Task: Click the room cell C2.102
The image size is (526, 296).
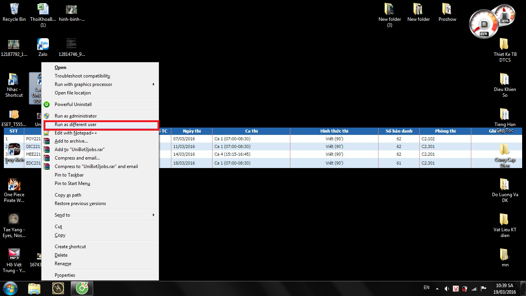Action: 445,139
